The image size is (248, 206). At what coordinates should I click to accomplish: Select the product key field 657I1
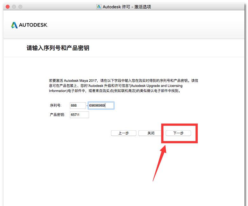[x=79, y=115]
